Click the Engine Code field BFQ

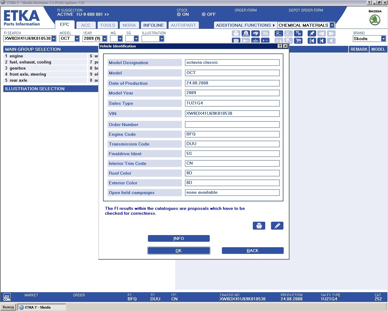(232, 134)
